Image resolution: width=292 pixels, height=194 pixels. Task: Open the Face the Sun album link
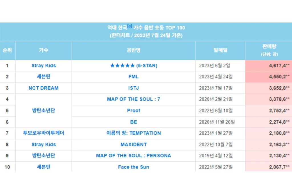point(133,167)
